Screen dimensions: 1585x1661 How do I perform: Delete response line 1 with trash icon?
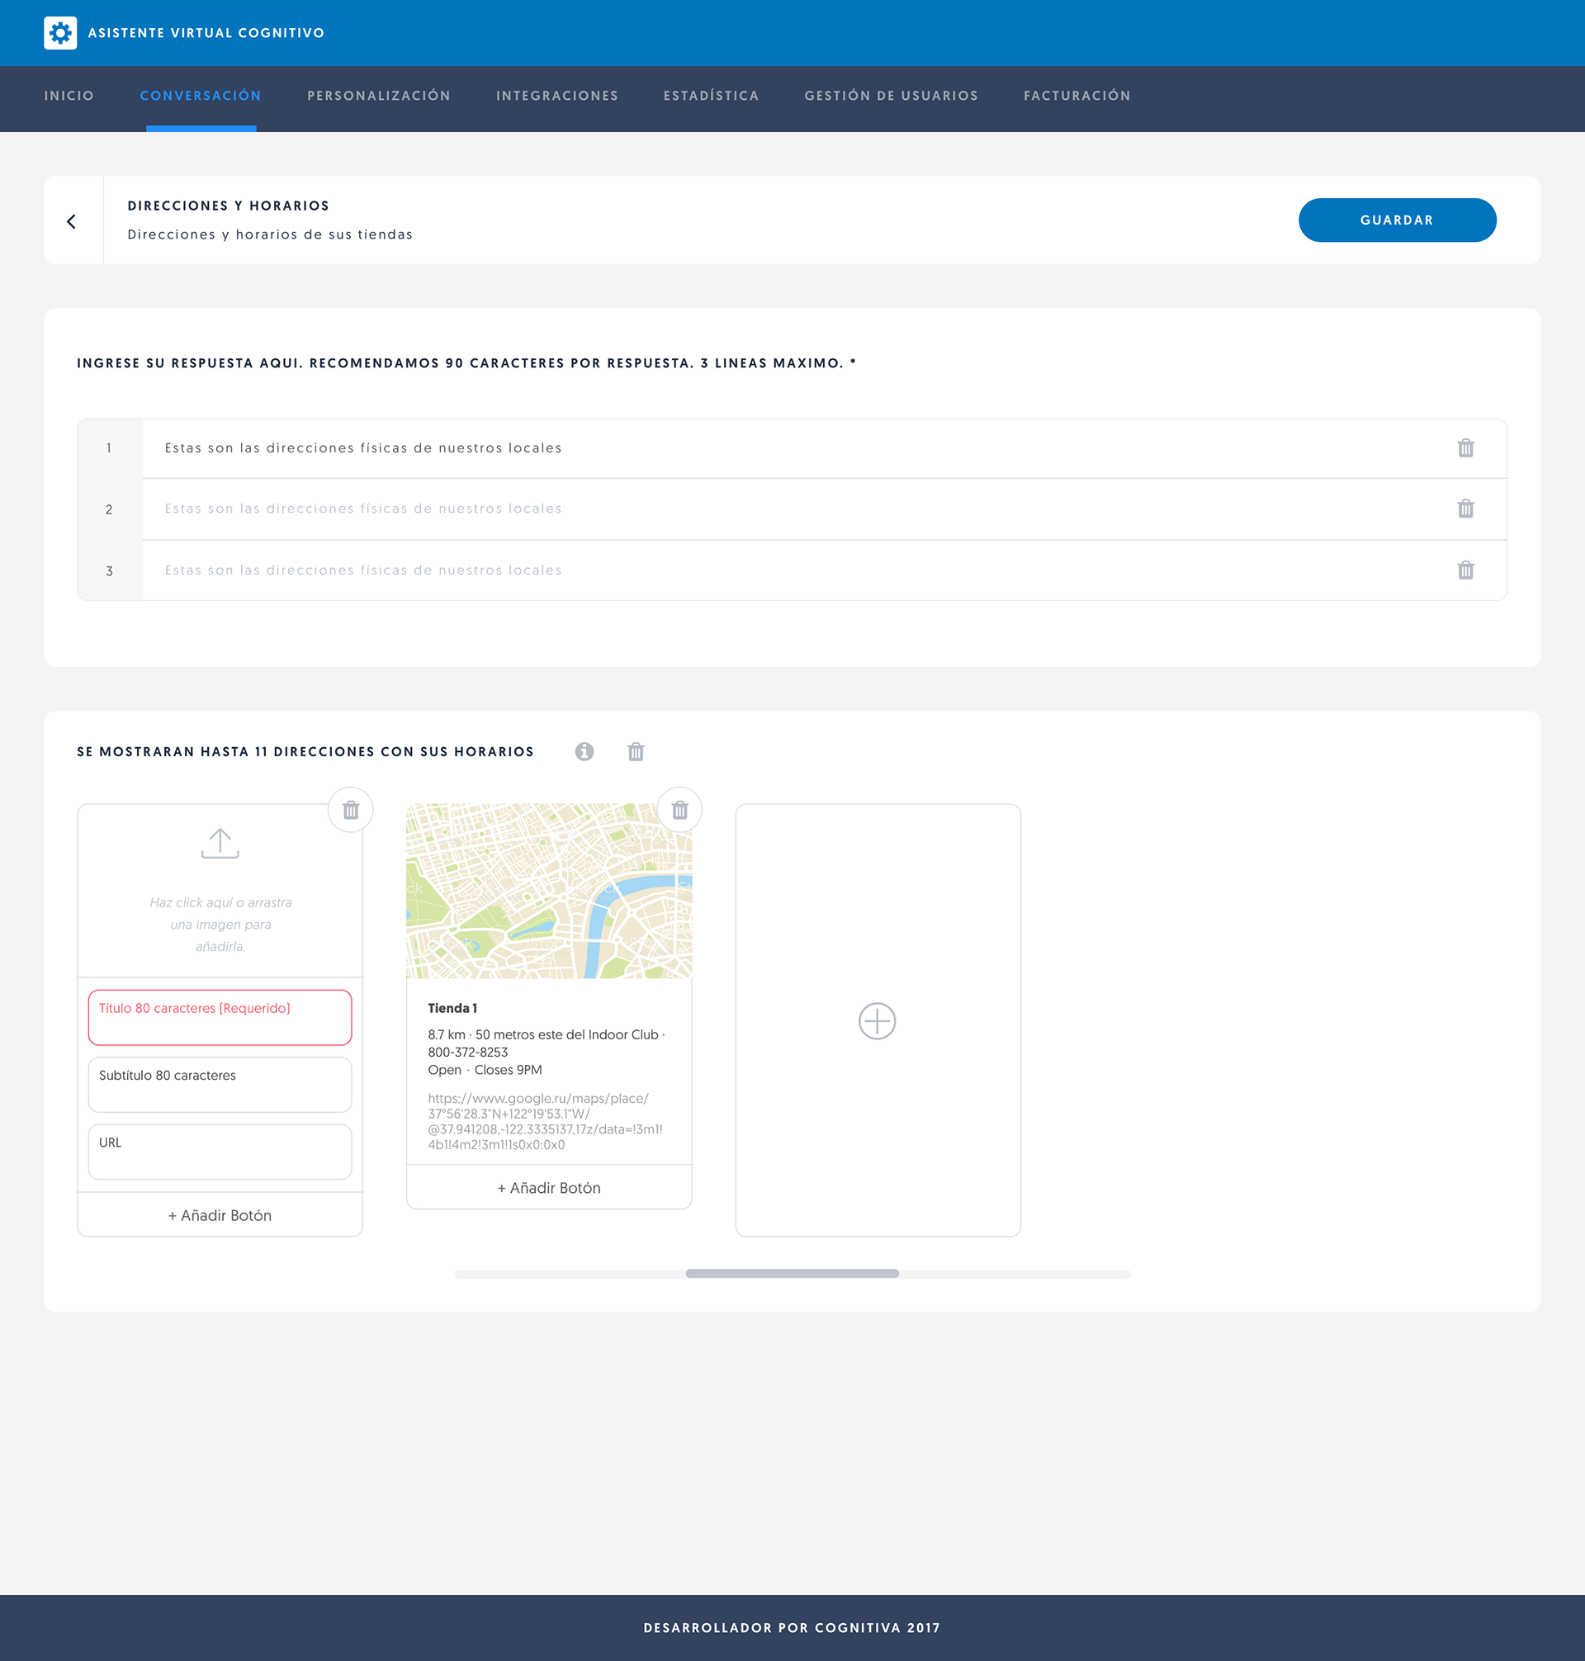coord(1465,447)
